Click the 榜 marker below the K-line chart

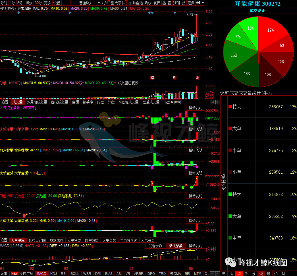(x=152, y=78)
